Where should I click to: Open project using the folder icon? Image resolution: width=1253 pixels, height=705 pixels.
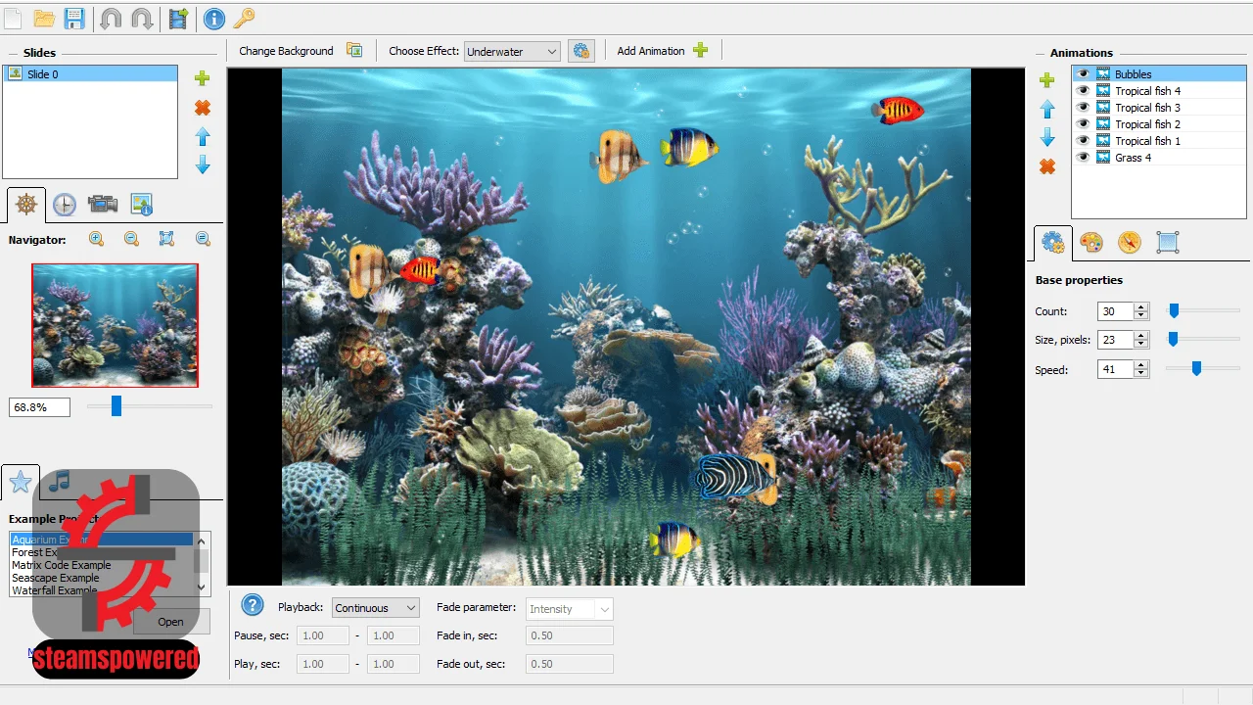click(44, 18)
